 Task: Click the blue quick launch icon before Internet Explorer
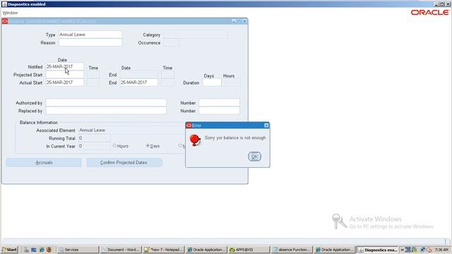[34, 250]
